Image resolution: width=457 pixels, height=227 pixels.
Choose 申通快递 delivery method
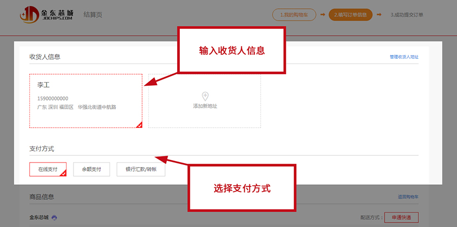(401, 218)
